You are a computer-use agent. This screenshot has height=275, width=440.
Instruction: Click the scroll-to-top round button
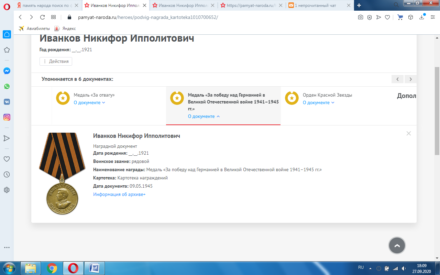[x=397, y=245]
